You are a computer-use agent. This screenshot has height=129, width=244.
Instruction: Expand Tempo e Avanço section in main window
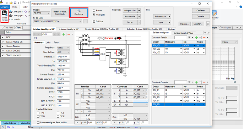pos(2,55)
